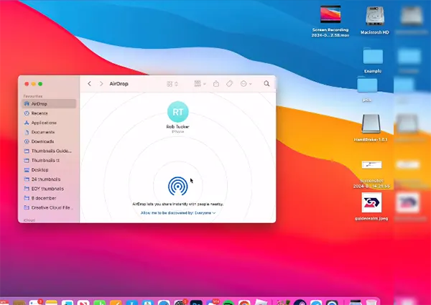Open Downloads in the sidebar
This screenshot has width=431, height=305.
pos(49,141)
